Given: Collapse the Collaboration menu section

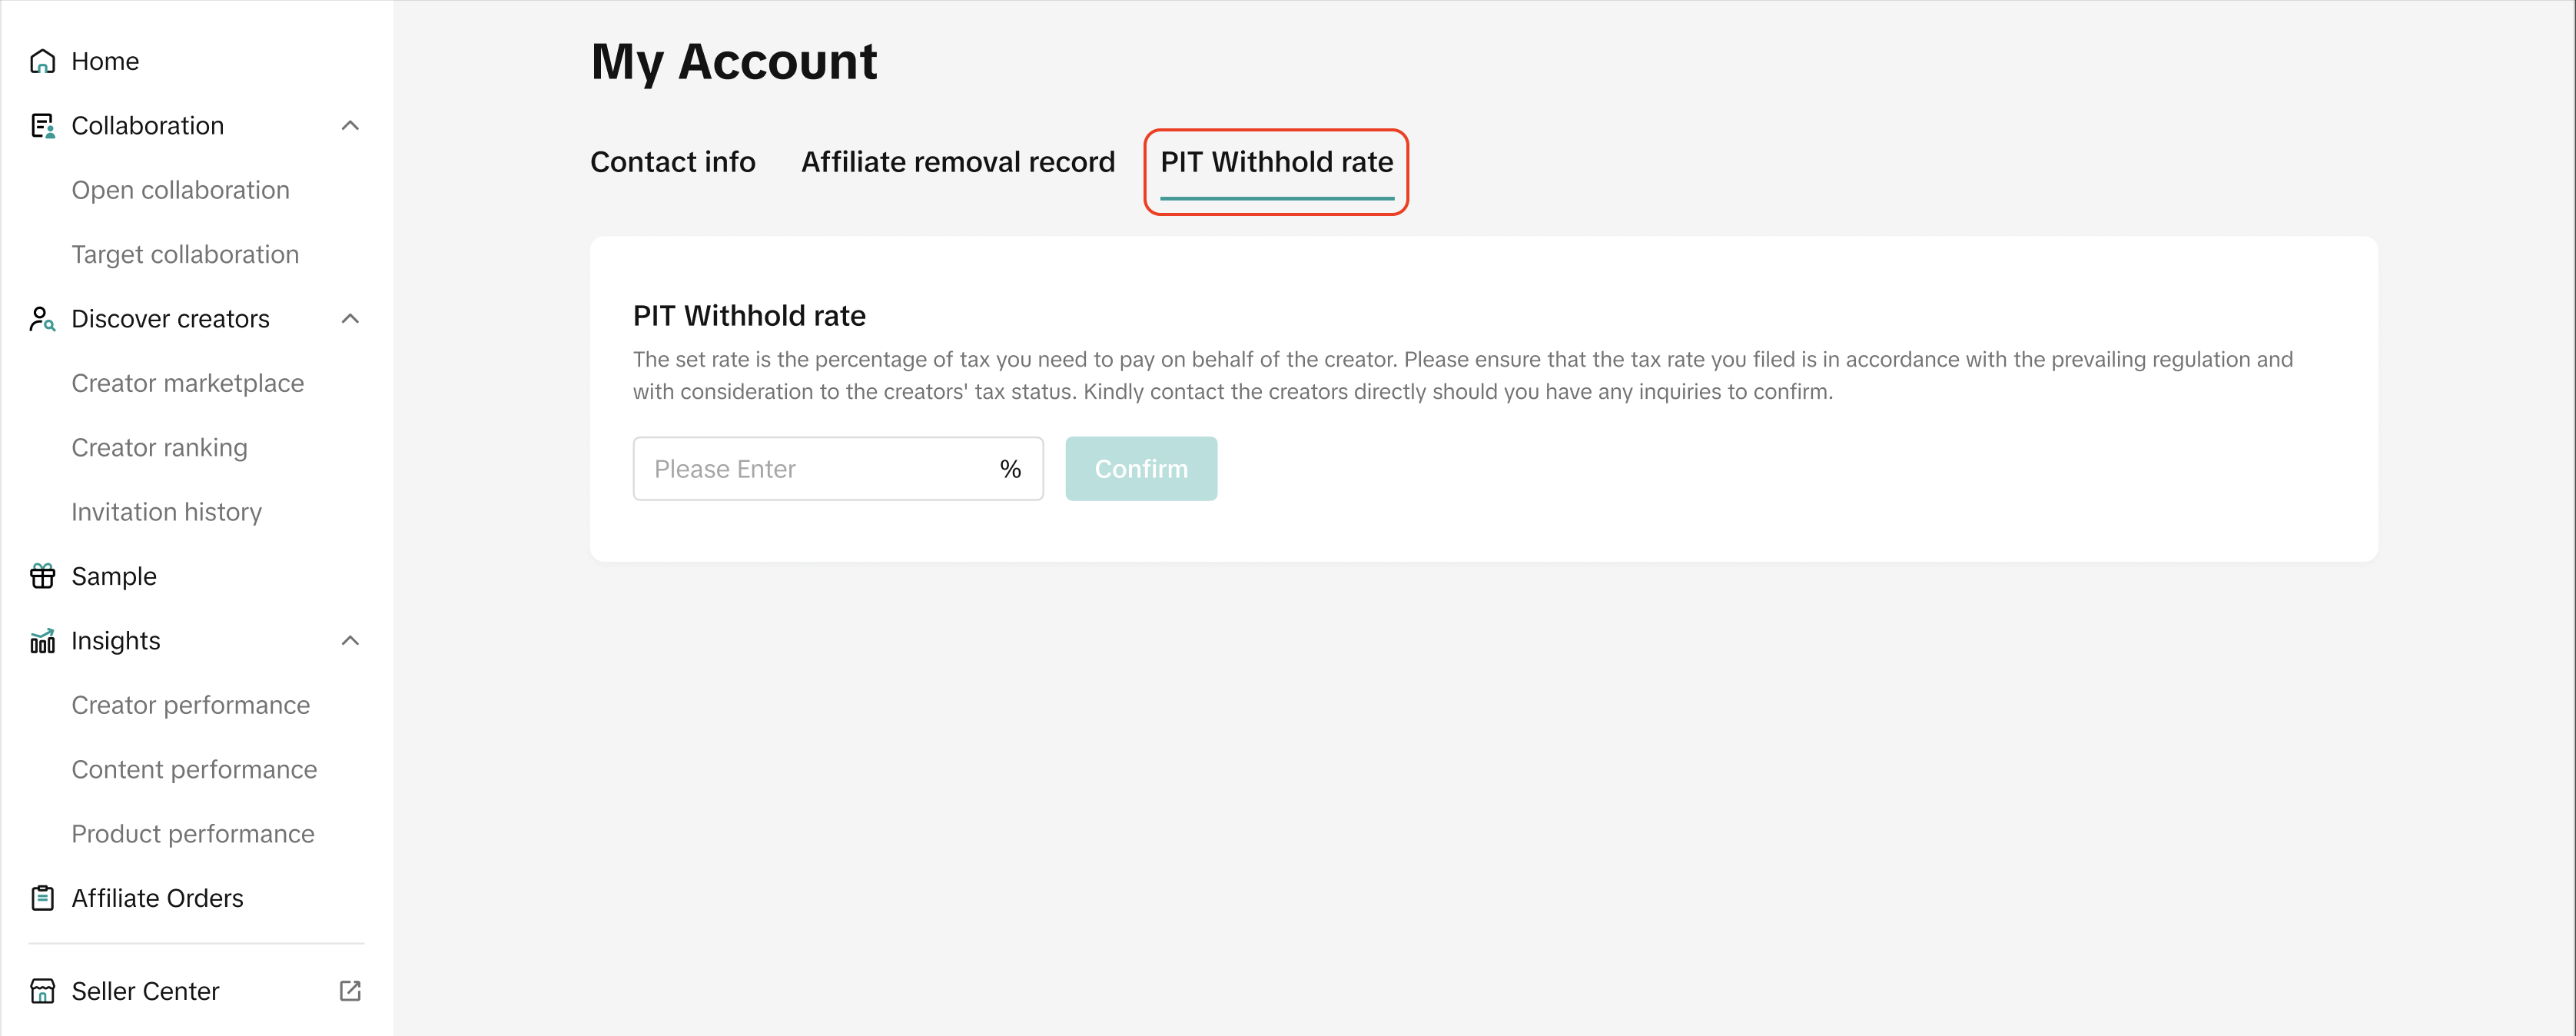Looking at the screenshot, I should 350,126.
